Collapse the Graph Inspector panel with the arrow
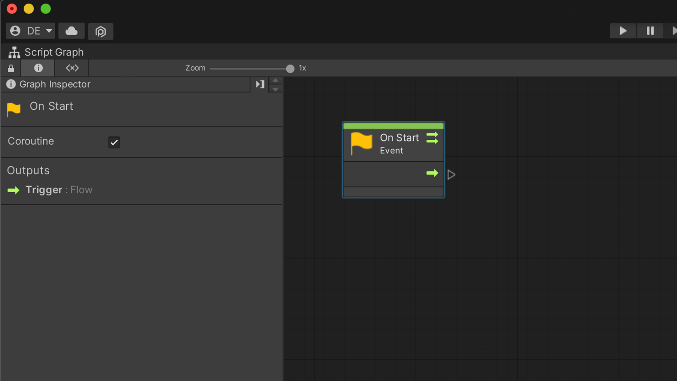The width and height of the screenshot is (677, 381). pyautogui.click(x=260, y=84)
